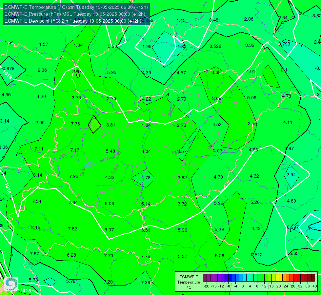Select the ECMWF-E Temperature 2m layer label

pyautogui.click(x=76, y=7)
